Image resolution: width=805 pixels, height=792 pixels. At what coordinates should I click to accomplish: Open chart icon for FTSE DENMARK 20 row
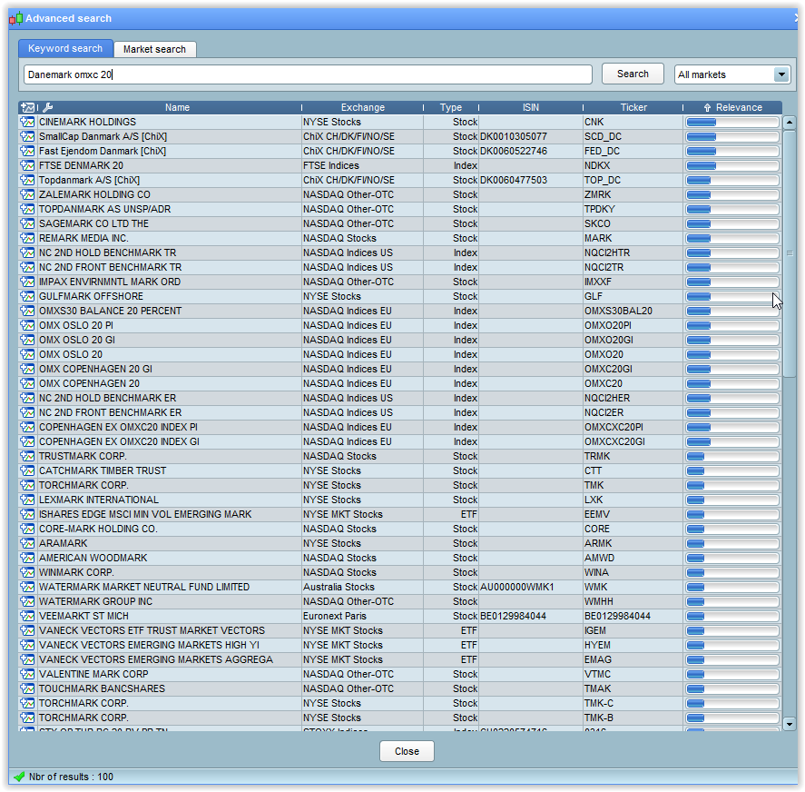27,165
